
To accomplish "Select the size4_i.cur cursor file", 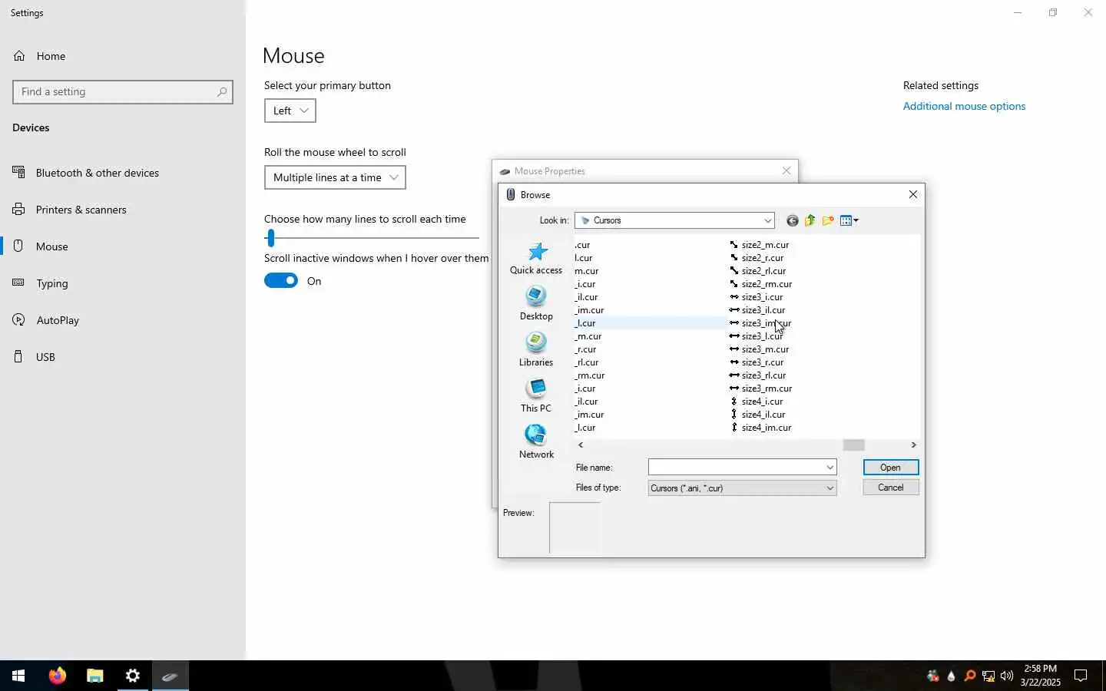I will [757, 402].
